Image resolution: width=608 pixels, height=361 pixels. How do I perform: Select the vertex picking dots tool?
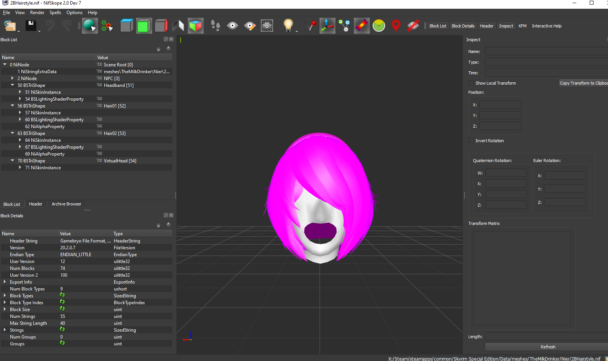tap(107, 26)
